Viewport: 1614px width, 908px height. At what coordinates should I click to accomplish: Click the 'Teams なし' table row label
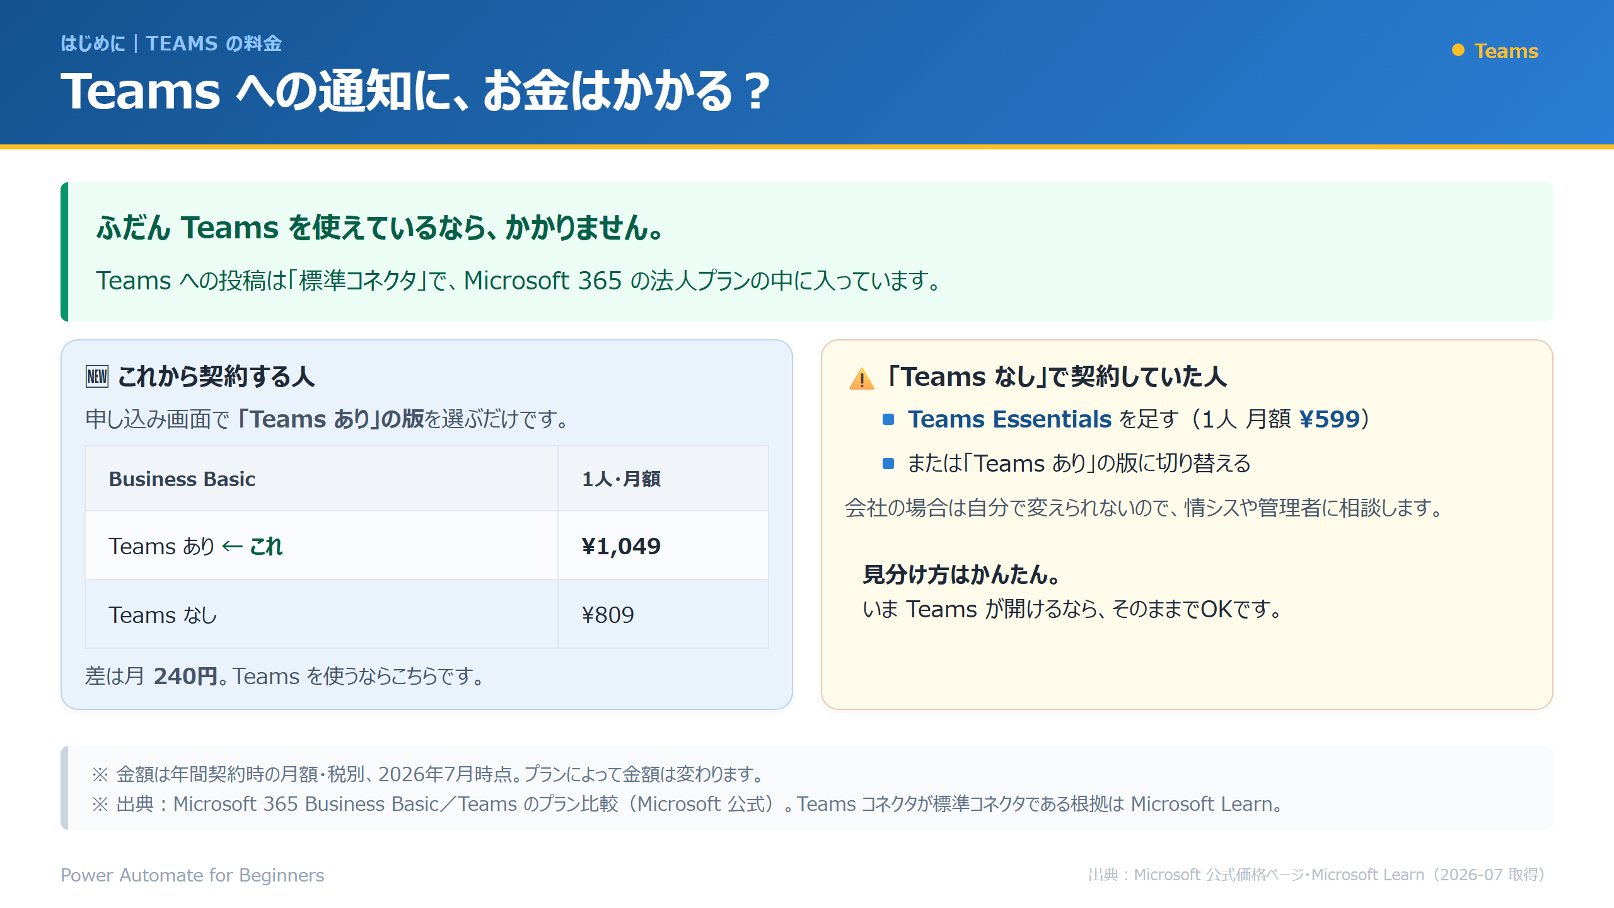[x=163, y=615]
